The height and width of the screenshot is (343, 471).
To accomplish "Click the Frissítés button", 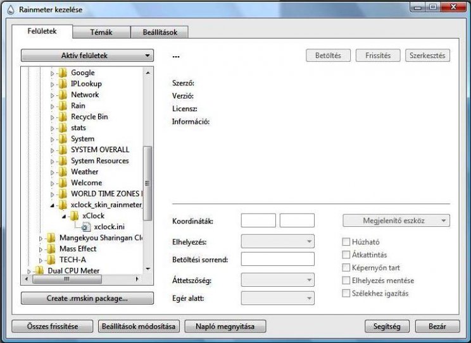I will [378, 56].
